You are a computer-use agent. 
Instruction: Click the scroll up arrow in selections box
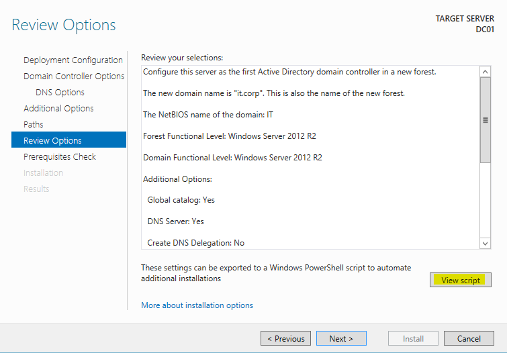[485, 71]
